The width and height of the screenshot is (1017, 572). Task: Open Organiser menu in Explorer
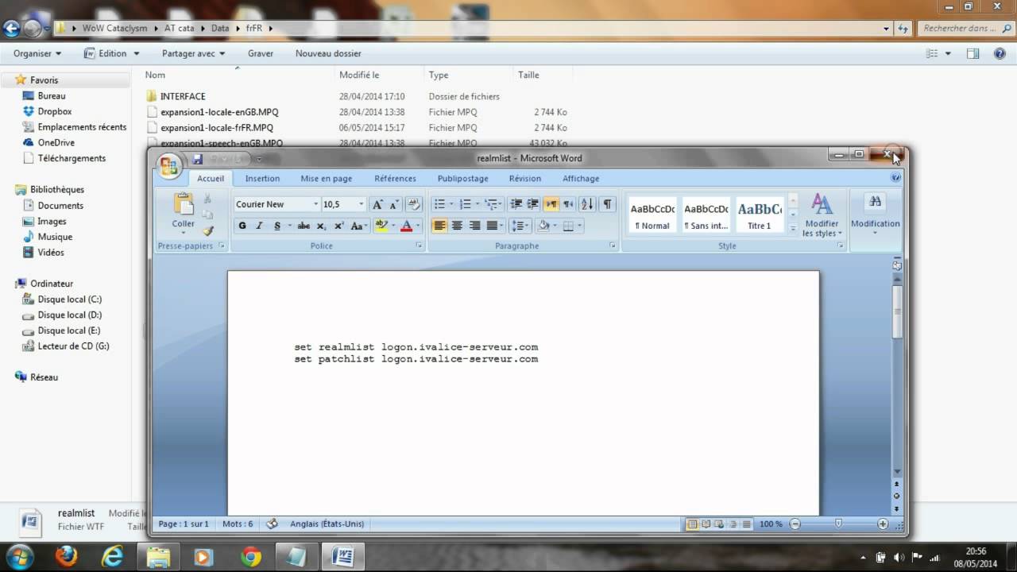click(x=37, y=53)
